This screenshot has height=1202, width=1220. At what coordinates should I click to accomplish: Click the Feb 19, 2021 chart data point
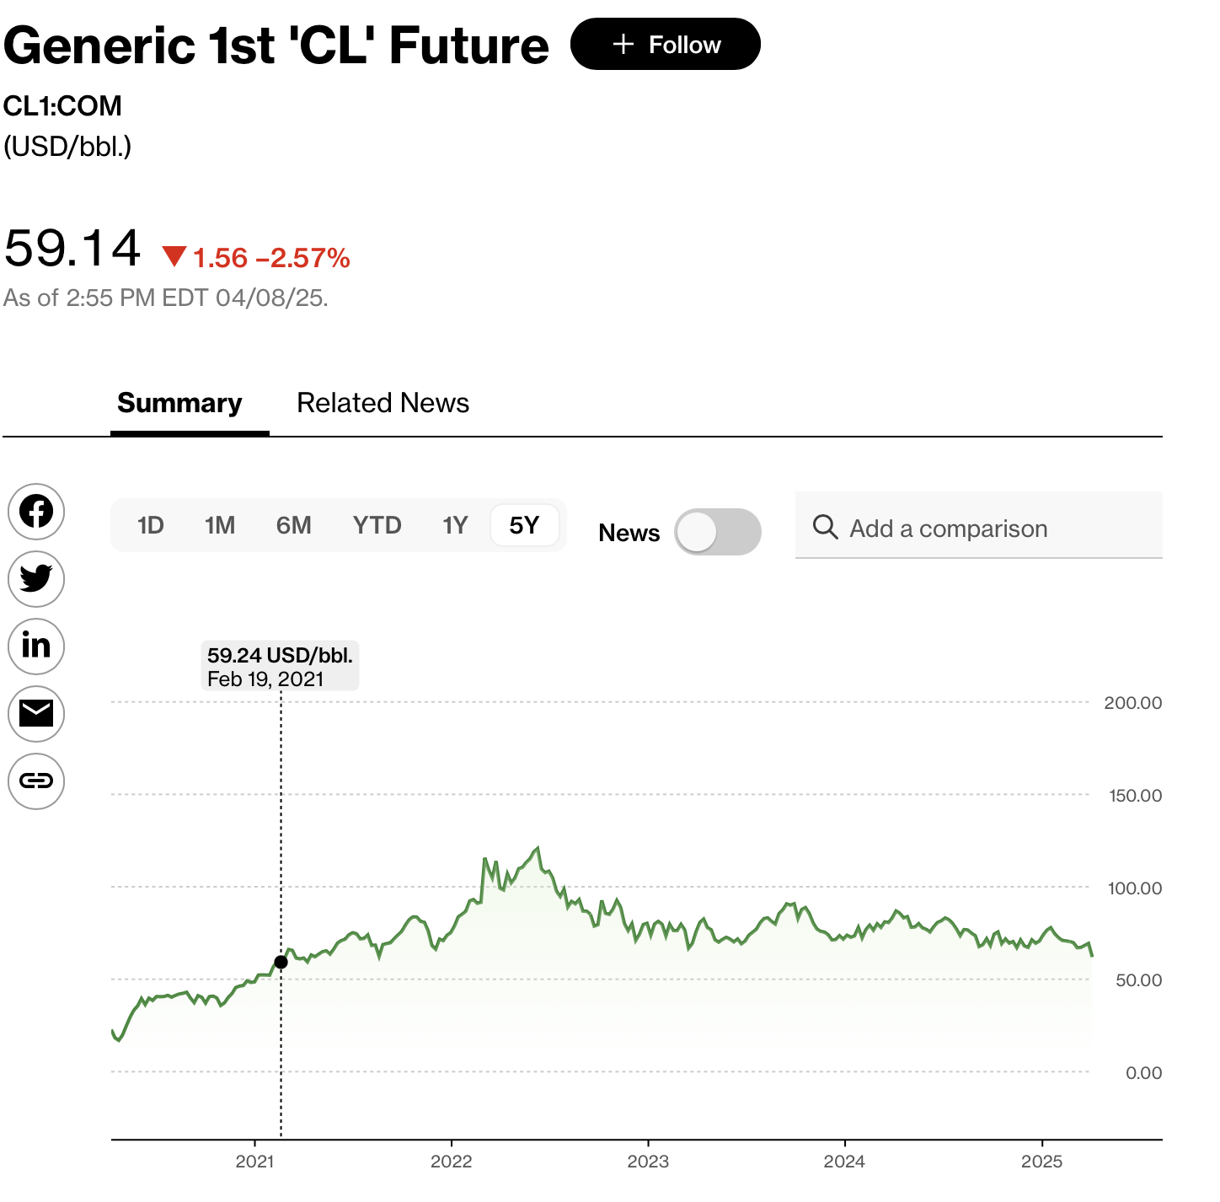(281, 962)
